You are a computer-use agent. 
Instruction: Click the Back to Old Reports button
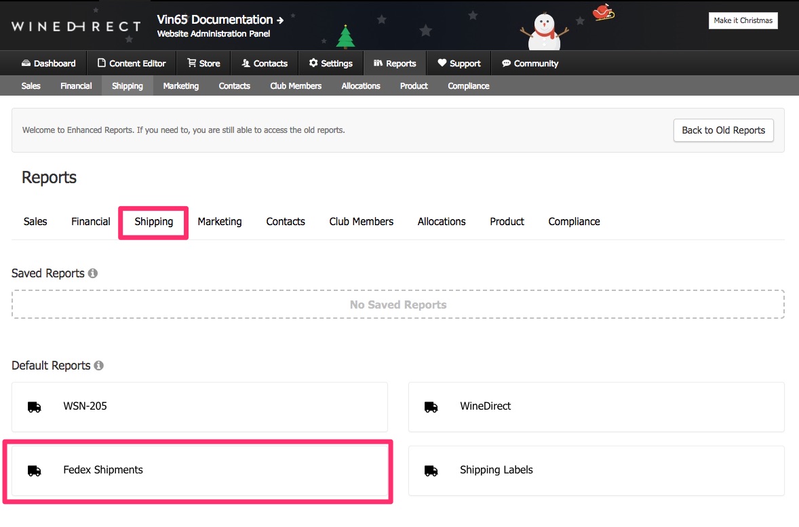[723, 130]
